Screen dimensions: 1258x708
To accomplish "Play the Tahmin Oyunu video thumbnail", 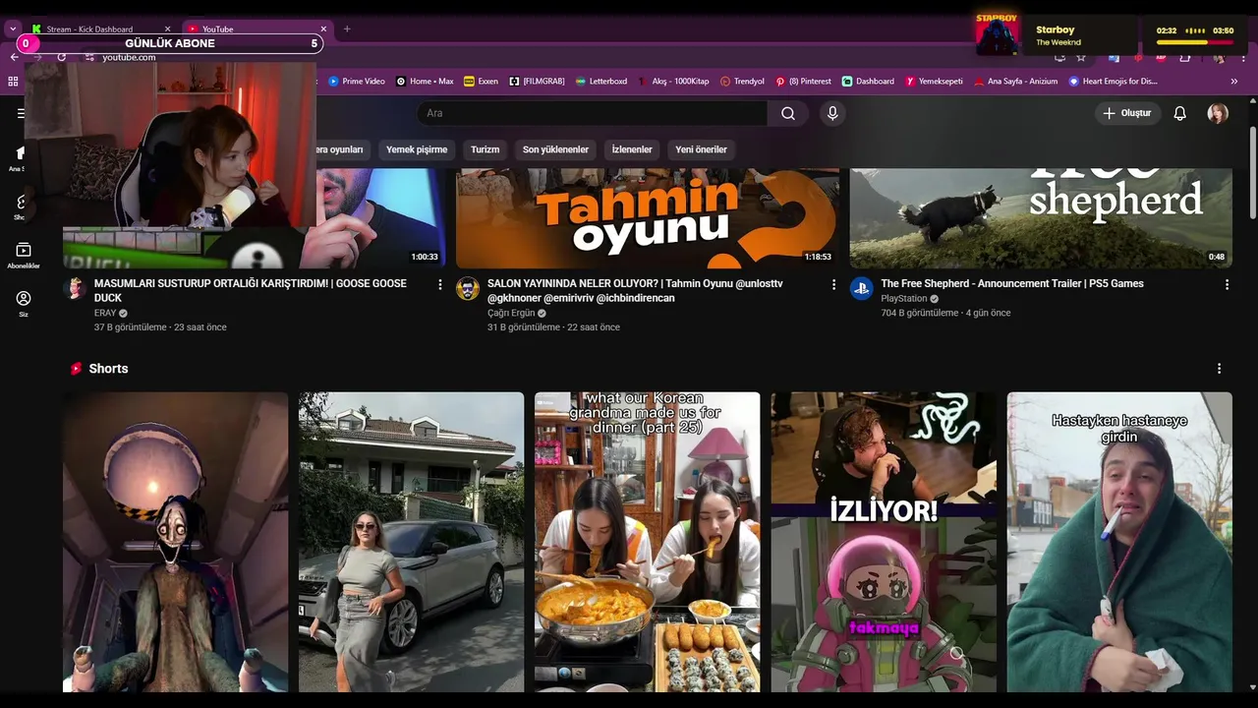I will pos(648,218).
